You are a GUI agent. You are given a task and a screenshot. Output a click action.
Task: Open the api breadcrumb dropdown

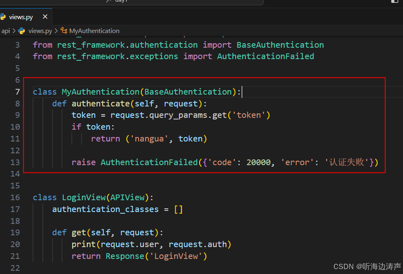pos(6,31)
